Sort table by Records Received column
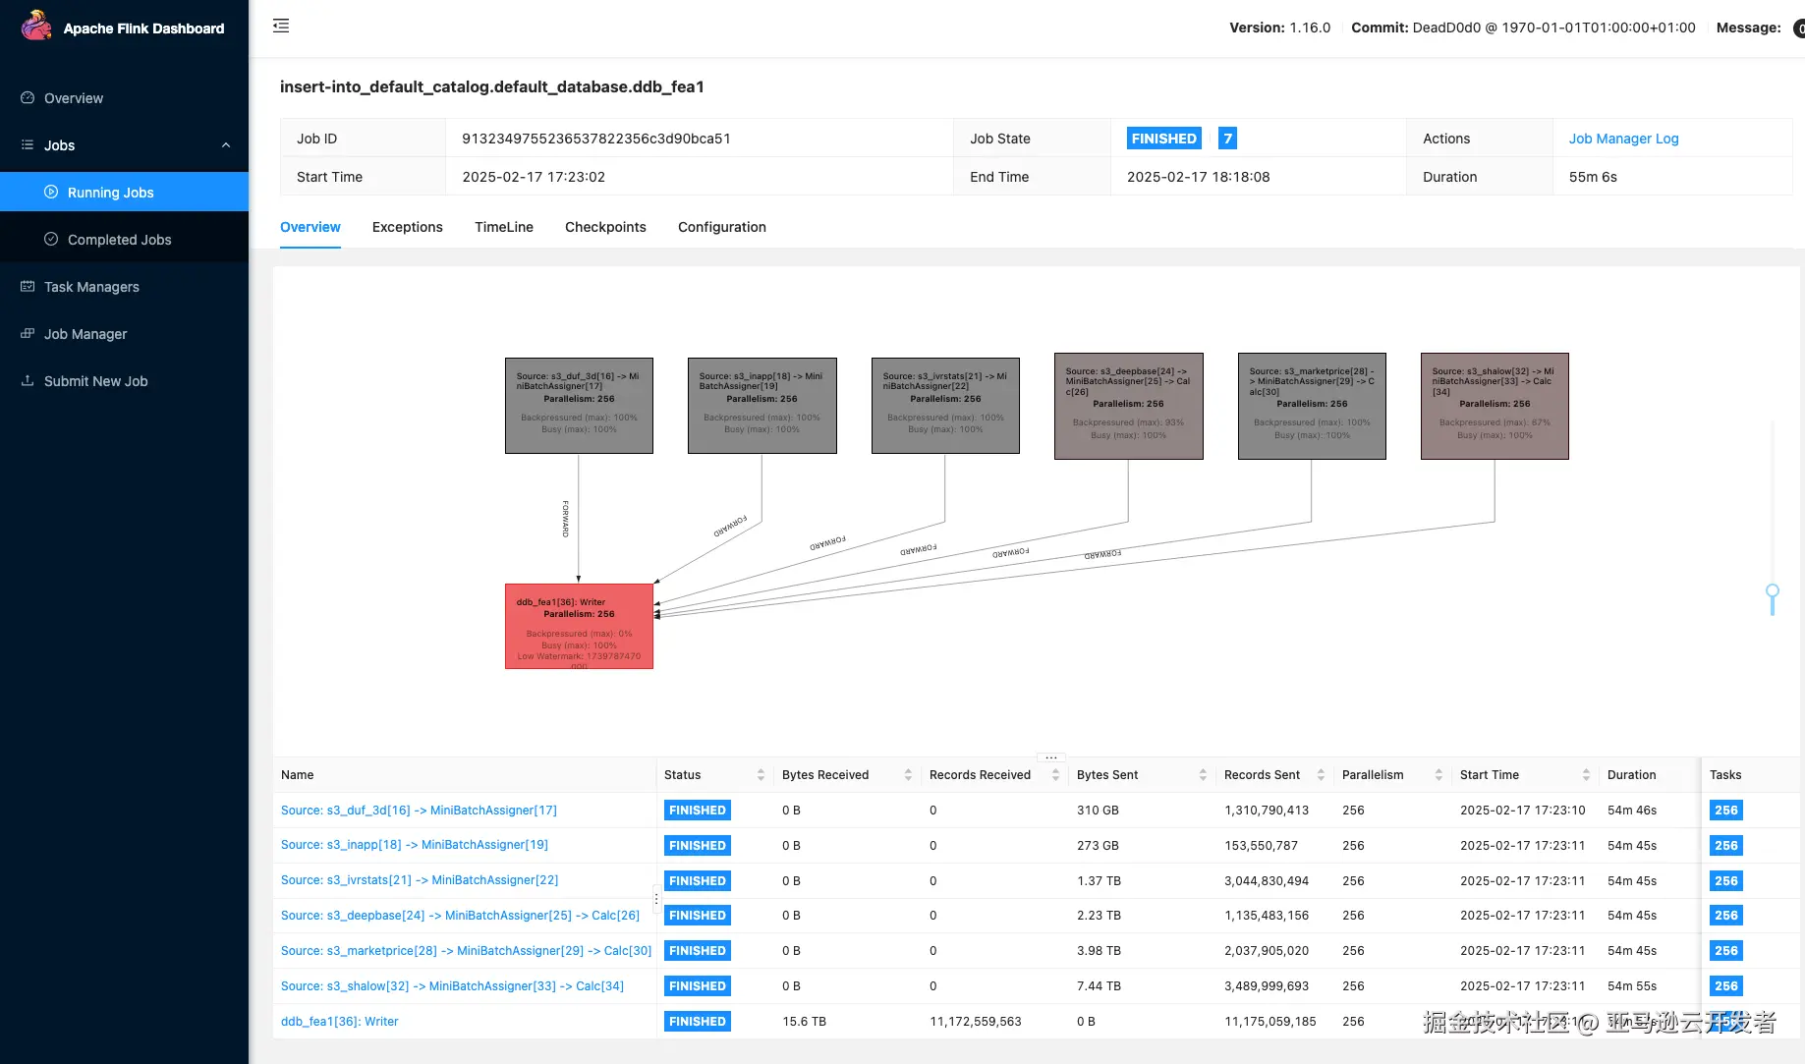1805x1064 pixels. pos(1055,775)
